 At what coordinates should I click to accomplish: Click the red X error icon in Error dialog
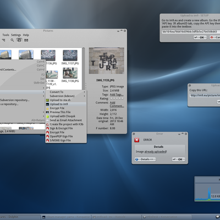click(137, 140)
